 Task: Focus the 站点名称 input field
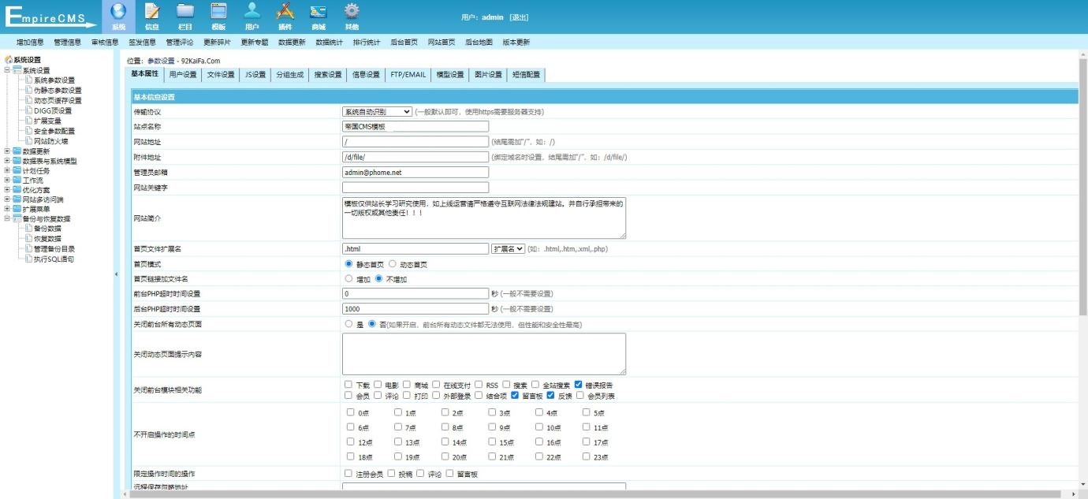pyautogui.click(x=415, y=126)
